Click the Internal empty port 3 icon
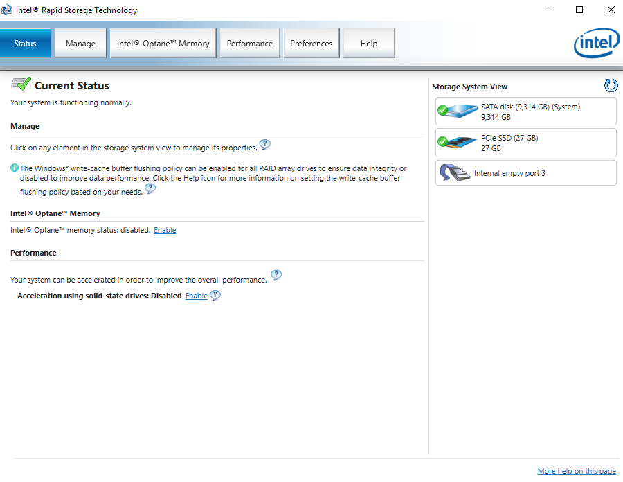This screenshot has height=482, width=623. [454, 173]
